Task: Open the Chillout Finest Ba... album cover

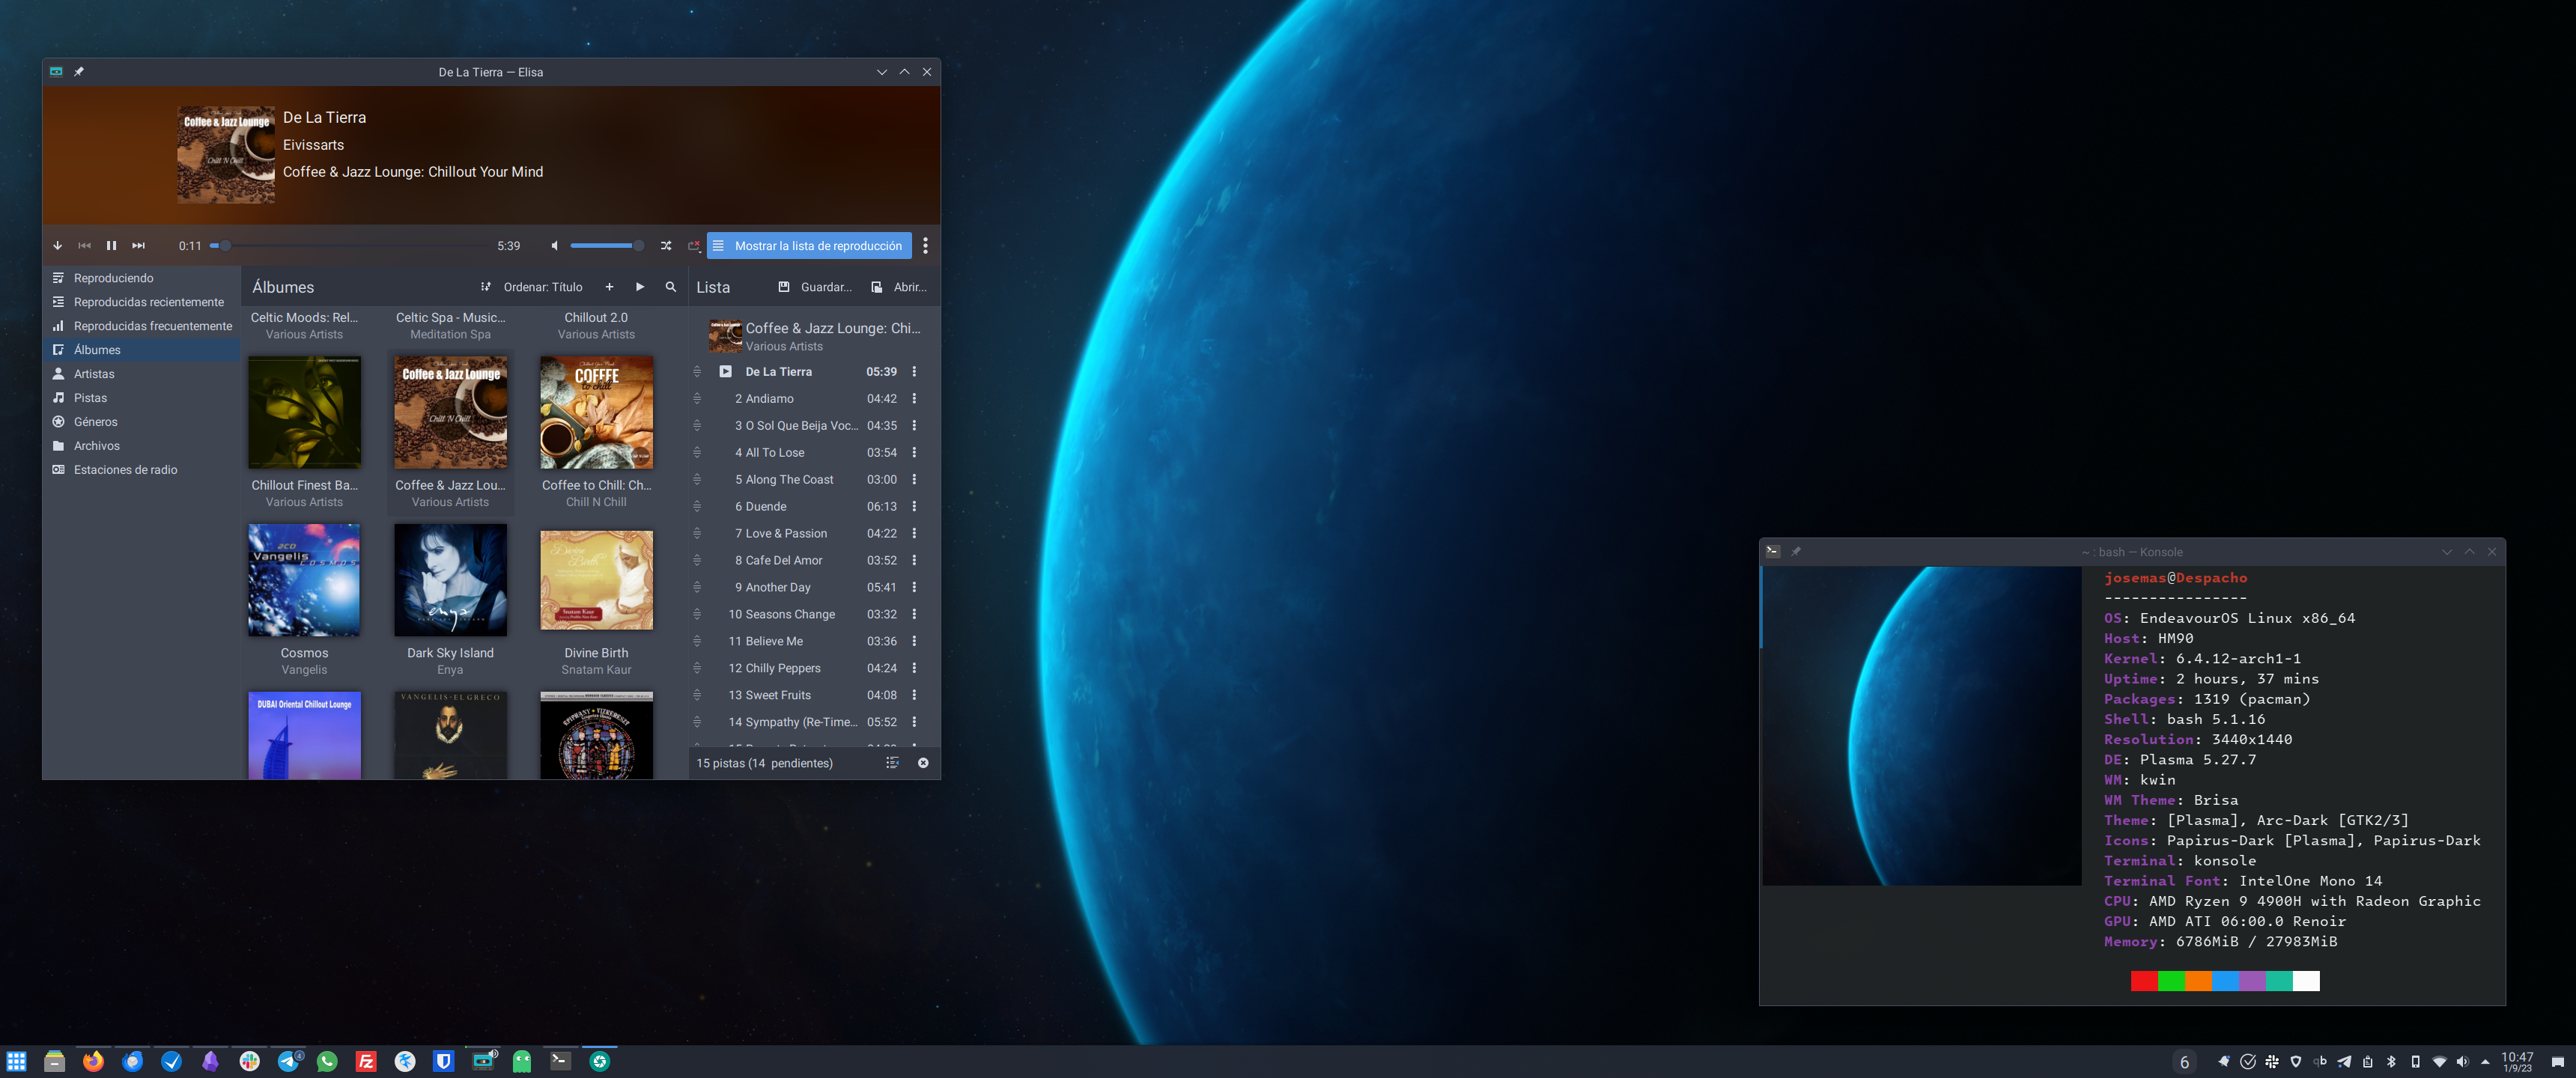Action: [304, 412]
